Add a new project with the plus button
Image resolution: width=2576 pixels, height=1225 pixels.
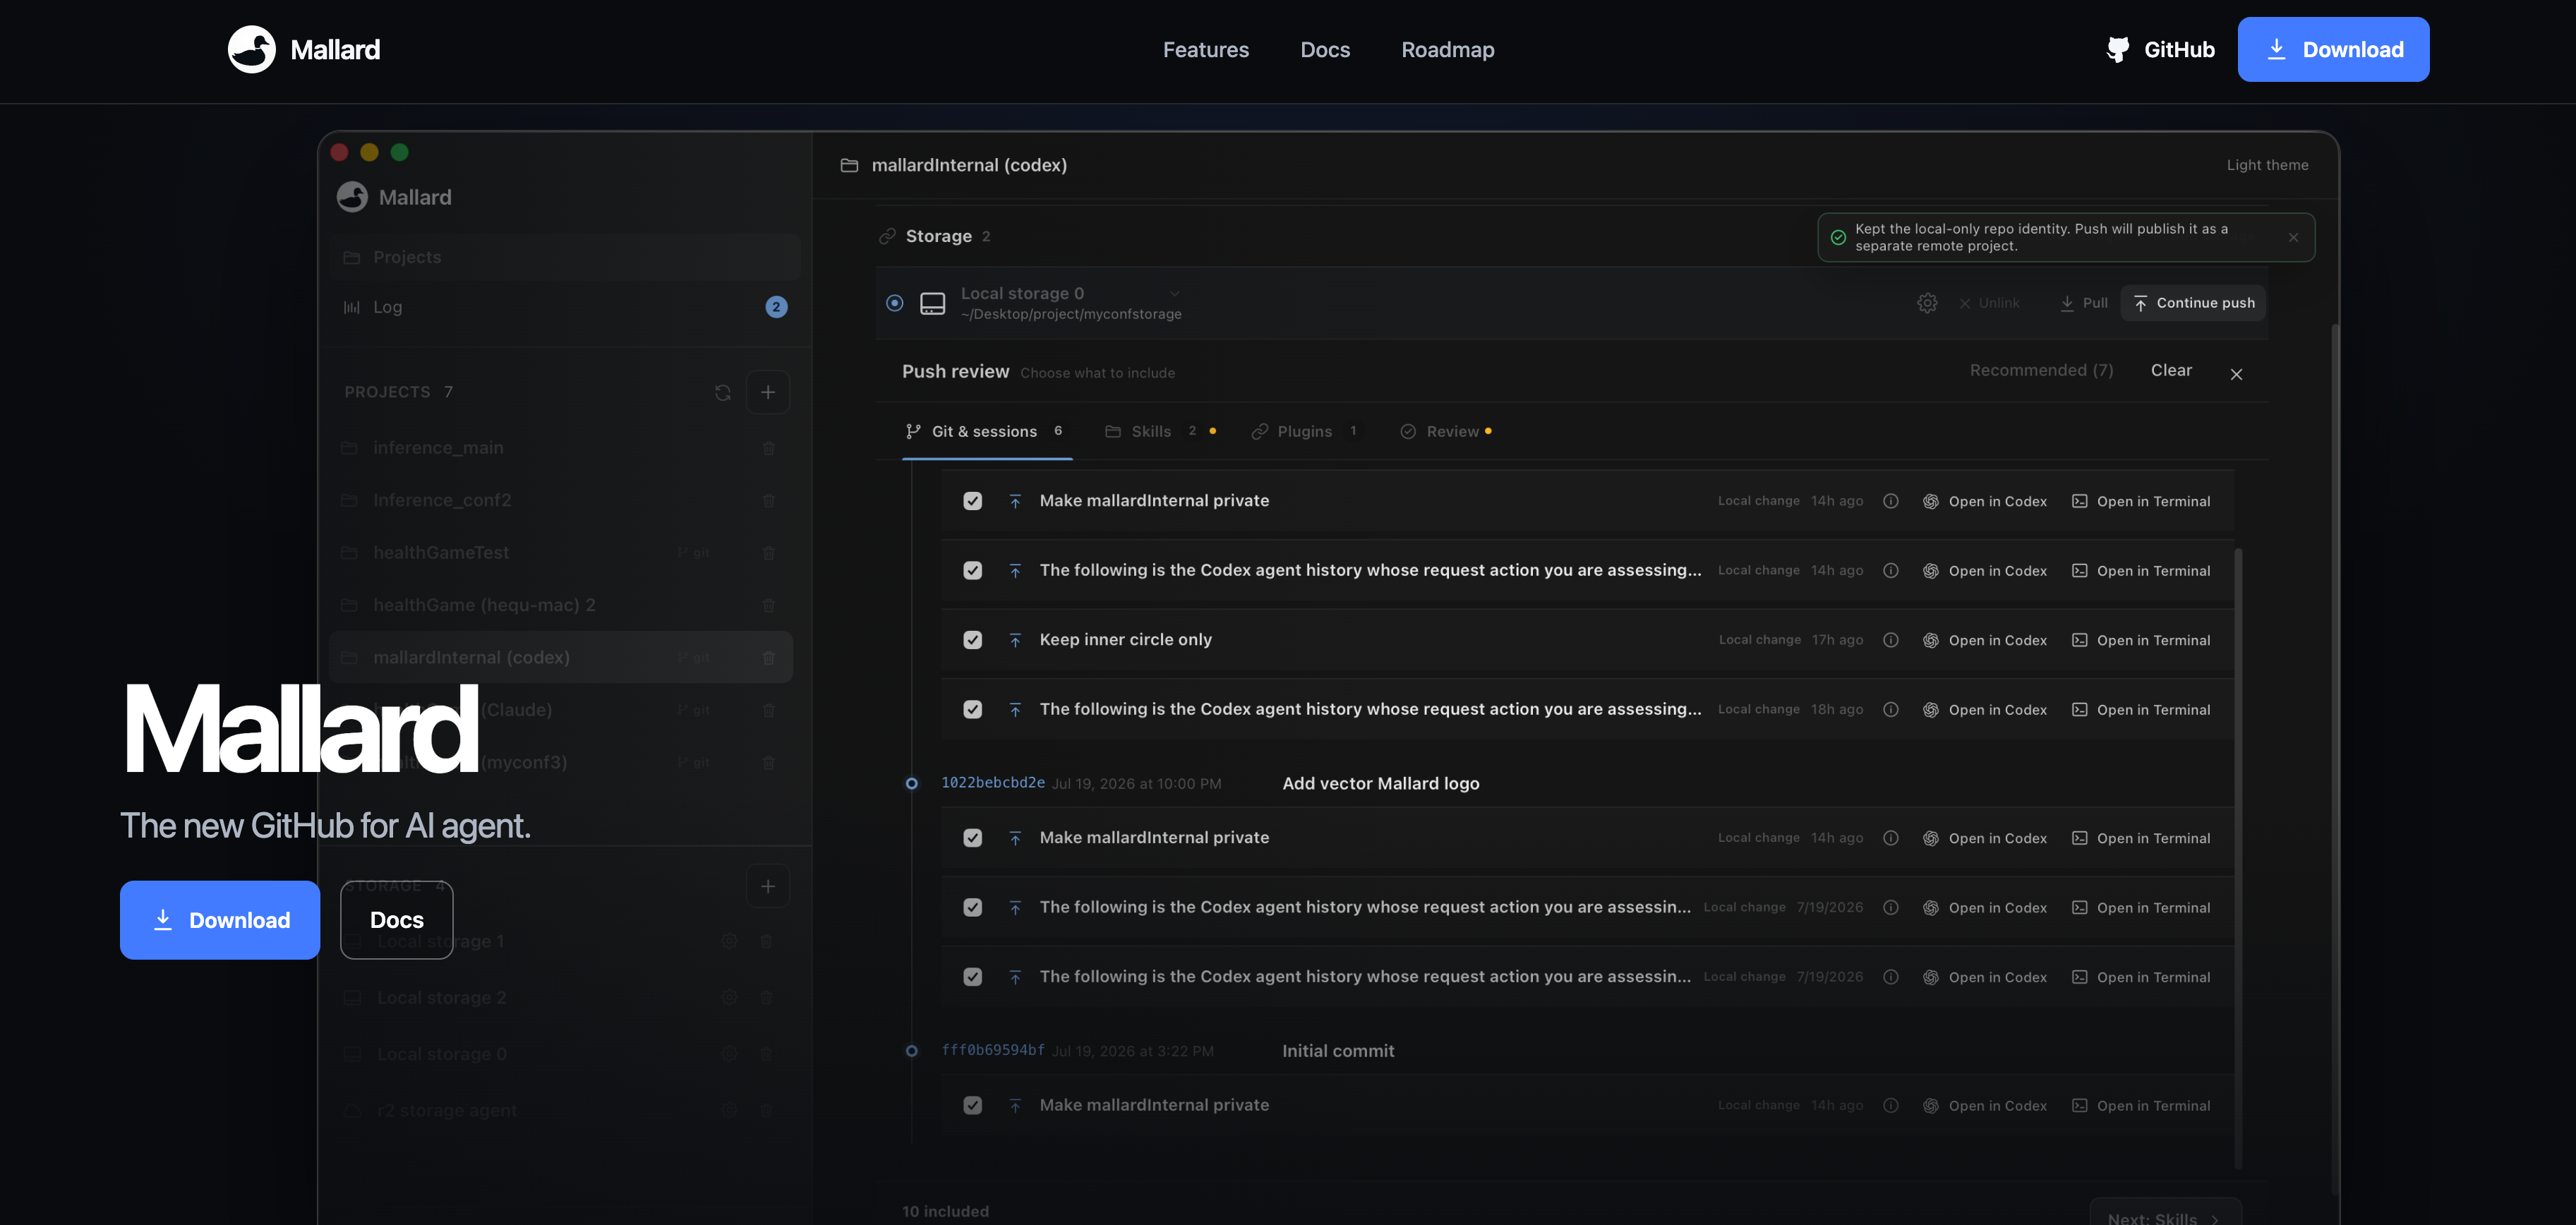768,392
